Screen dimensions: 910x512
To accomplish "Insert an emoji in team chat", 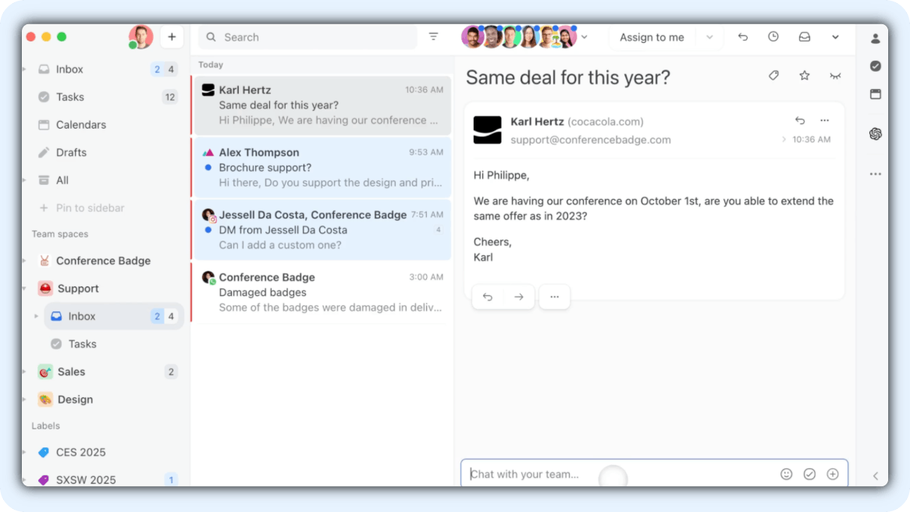I will pyautogui.click(x=786, y=474).
